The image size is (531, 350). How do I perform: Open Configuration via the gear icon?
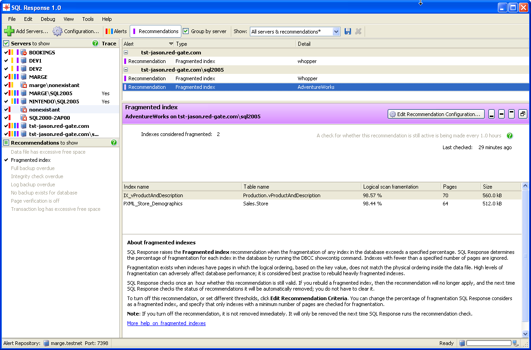[x=57, y=31]
